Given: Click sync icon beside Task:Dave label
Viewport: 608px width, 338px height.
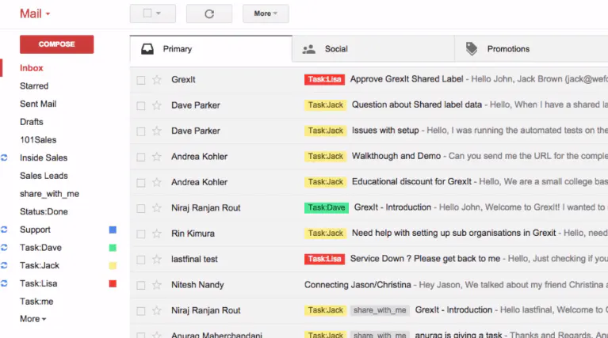Looking at the screenshot, I should pos(4,248).
